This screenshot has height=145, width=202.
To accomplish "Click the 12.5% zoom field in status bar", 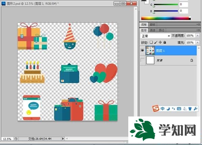I will 7,139.
